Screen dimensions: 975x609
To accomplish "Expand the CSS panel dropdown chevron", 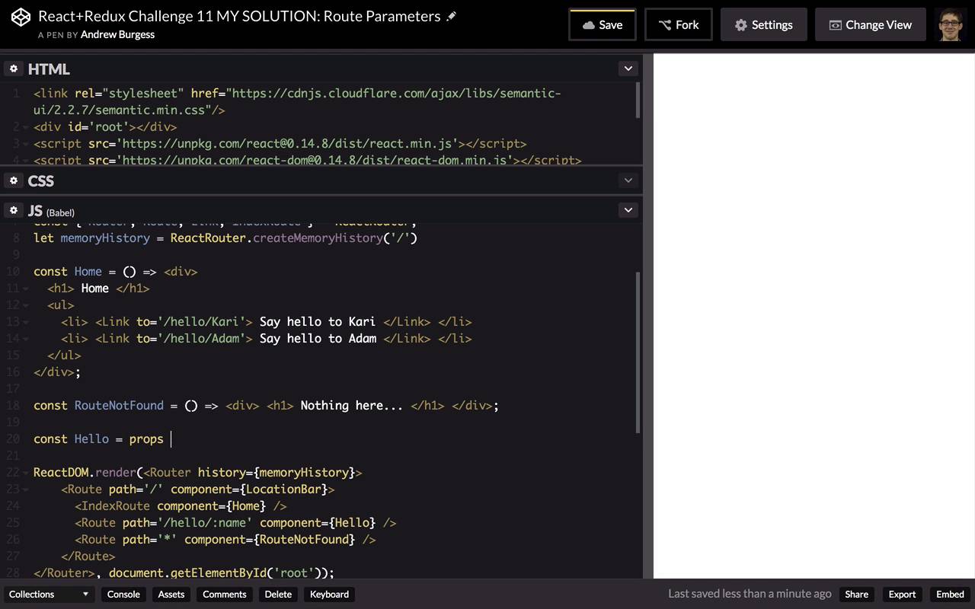I will click(x=628, y=180).
